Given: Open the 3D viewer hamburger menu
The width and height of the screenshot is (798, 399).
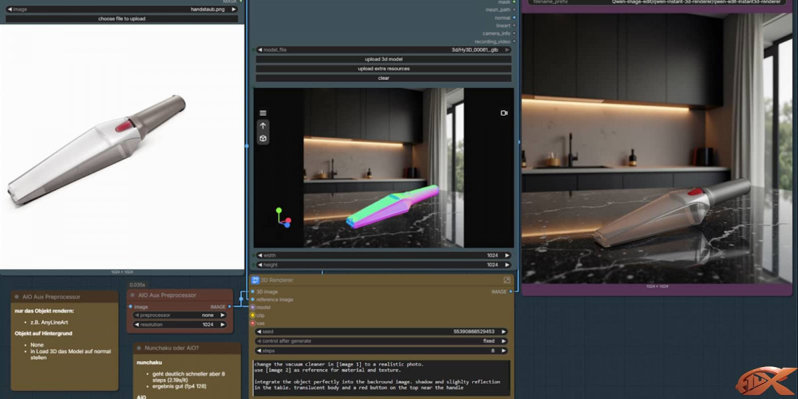Looking at the screenshot, I should 263,113.
